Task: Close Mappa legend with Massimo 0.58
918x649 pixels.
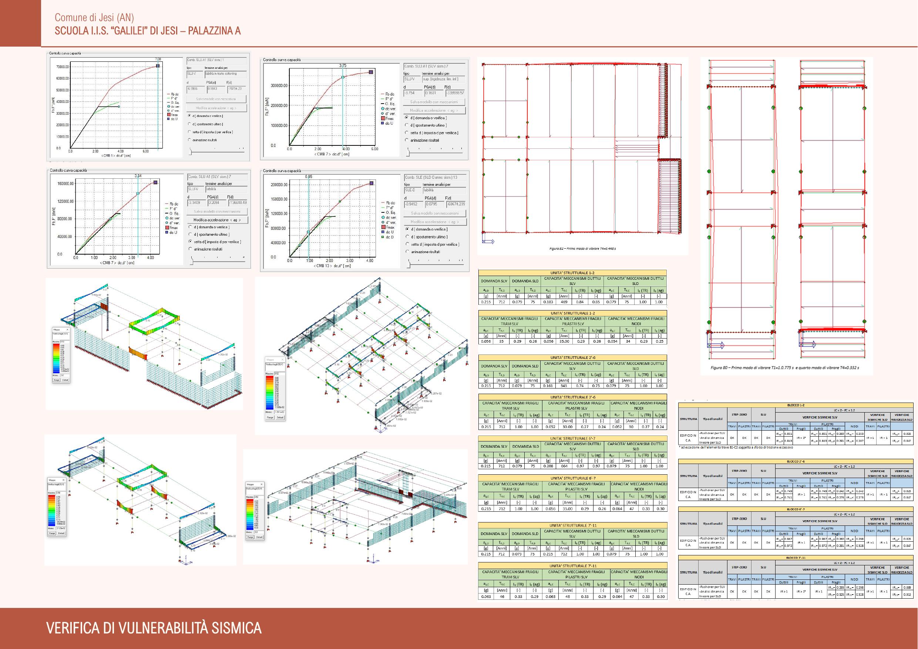Action: [x=64, y=480]
